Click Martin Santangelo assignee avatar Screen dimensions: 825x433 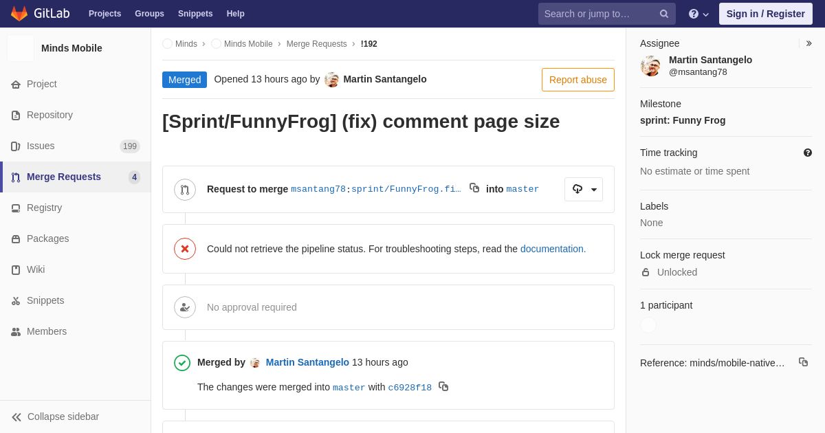click(x=650, y=66)
